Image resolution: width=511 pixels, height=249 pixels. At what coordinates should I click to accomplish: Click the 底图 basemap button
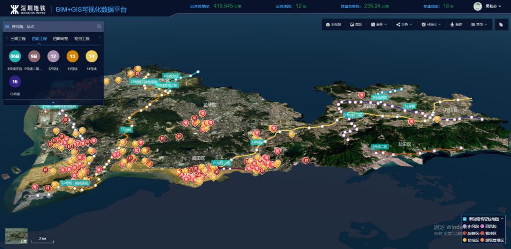pos(356,24)
